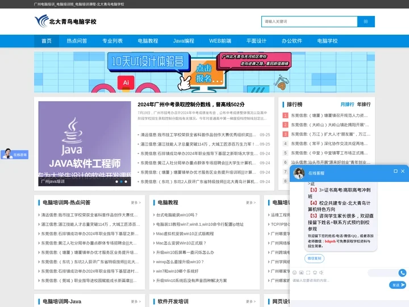Open the 平面设计 nav tab
This screenshot has height=307, width=409.
point(256,41)
